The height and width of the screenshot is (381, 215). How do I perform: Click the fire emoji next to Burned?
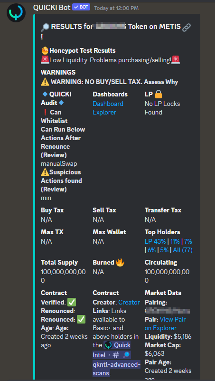pos(120,262)
